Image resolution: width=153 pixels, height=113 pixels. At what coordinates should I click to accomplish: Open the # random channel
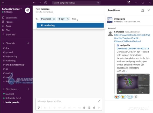(x=9, y=73)
